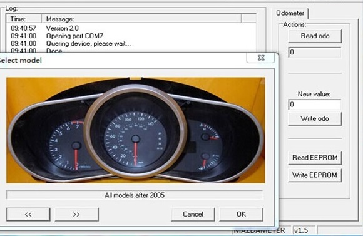The height and width of the screenshot is (236, 363).
Task: Click the v1.5 status bar entry
Action: click(304, 230)
